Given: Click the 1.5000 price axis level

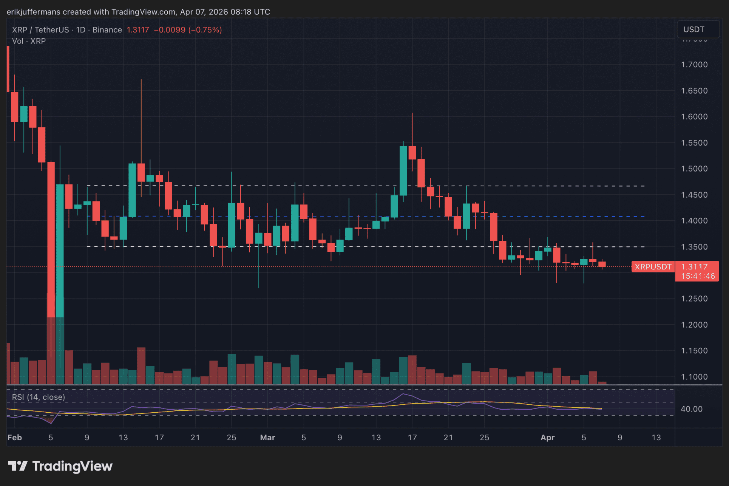Looking at the screenshot, I should (694, 169).
